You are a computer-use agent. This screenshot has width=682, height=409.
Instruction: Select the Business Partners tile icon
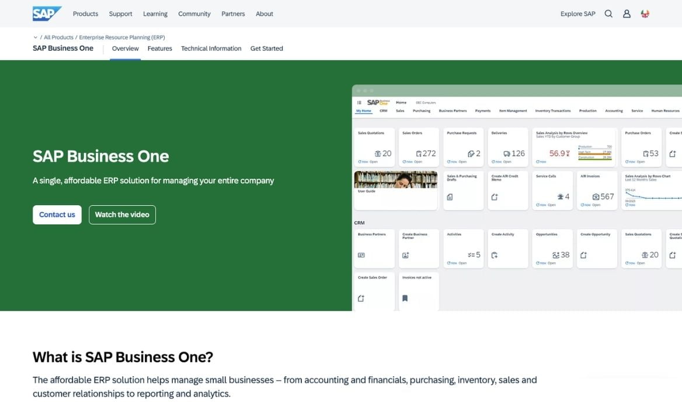[x=363, y=255]
